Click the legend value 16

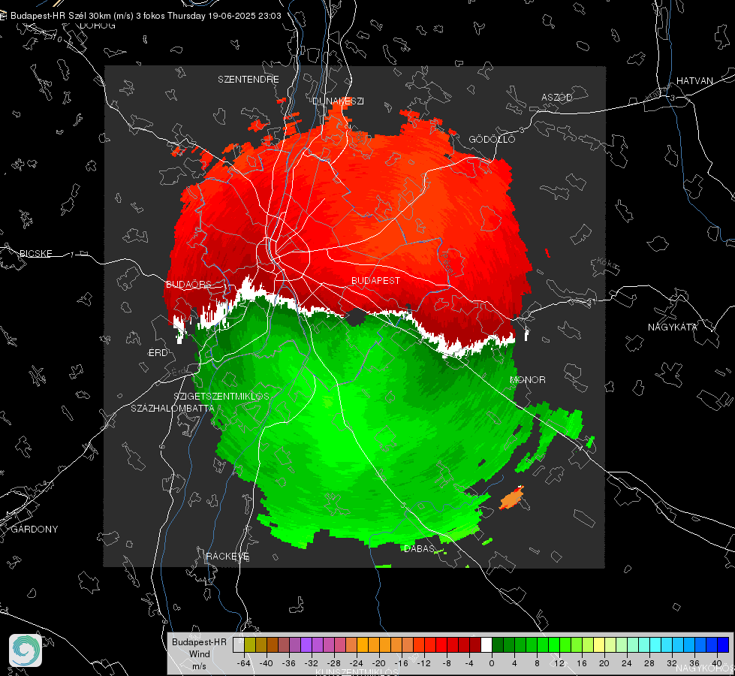point(582,663)
